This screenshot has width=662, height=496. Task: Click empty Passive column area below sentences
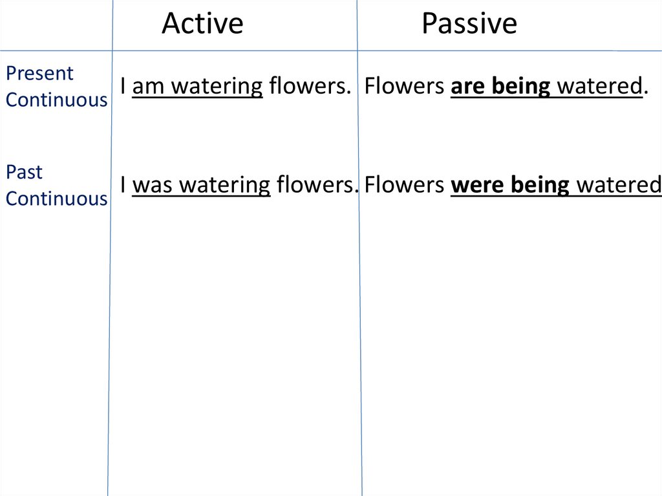click(x=511, y=343)
